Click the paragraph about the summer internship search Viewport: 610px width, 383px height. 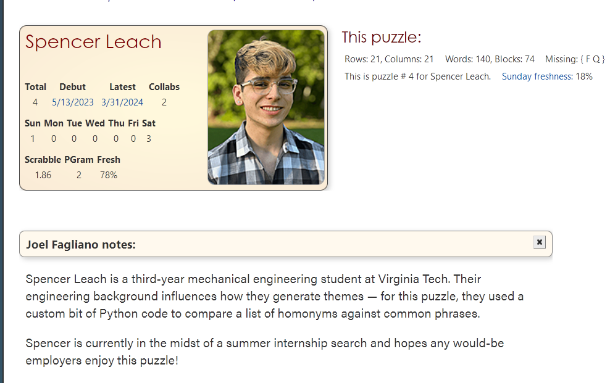coord(264,352)
